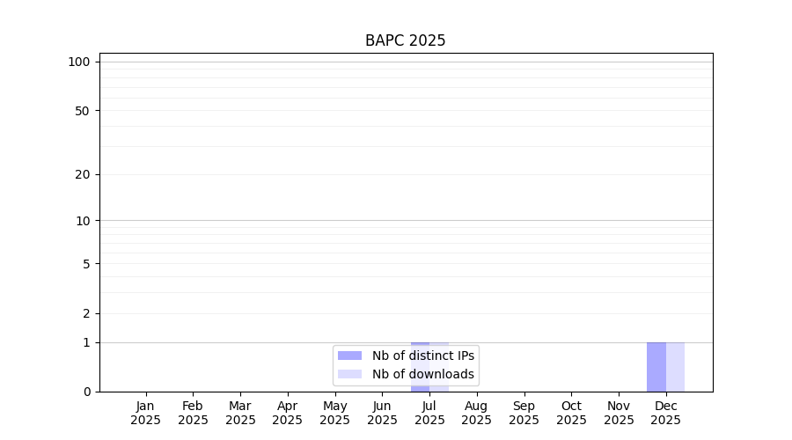Screen dimensions: 792x440
Task: Click the Feb 2025 axis label
Action: coord(193,413)
